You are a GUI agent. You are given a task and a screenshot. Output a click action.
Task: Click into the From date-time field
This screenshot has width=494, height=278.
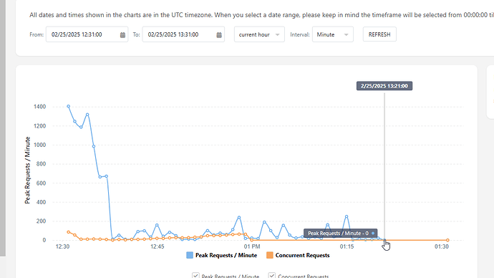coord(87,34)
